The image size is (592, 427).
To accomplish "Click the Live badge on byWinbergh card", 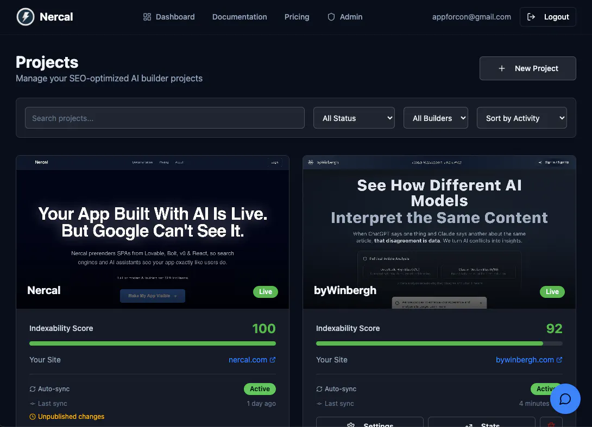I will click(552, 291).
